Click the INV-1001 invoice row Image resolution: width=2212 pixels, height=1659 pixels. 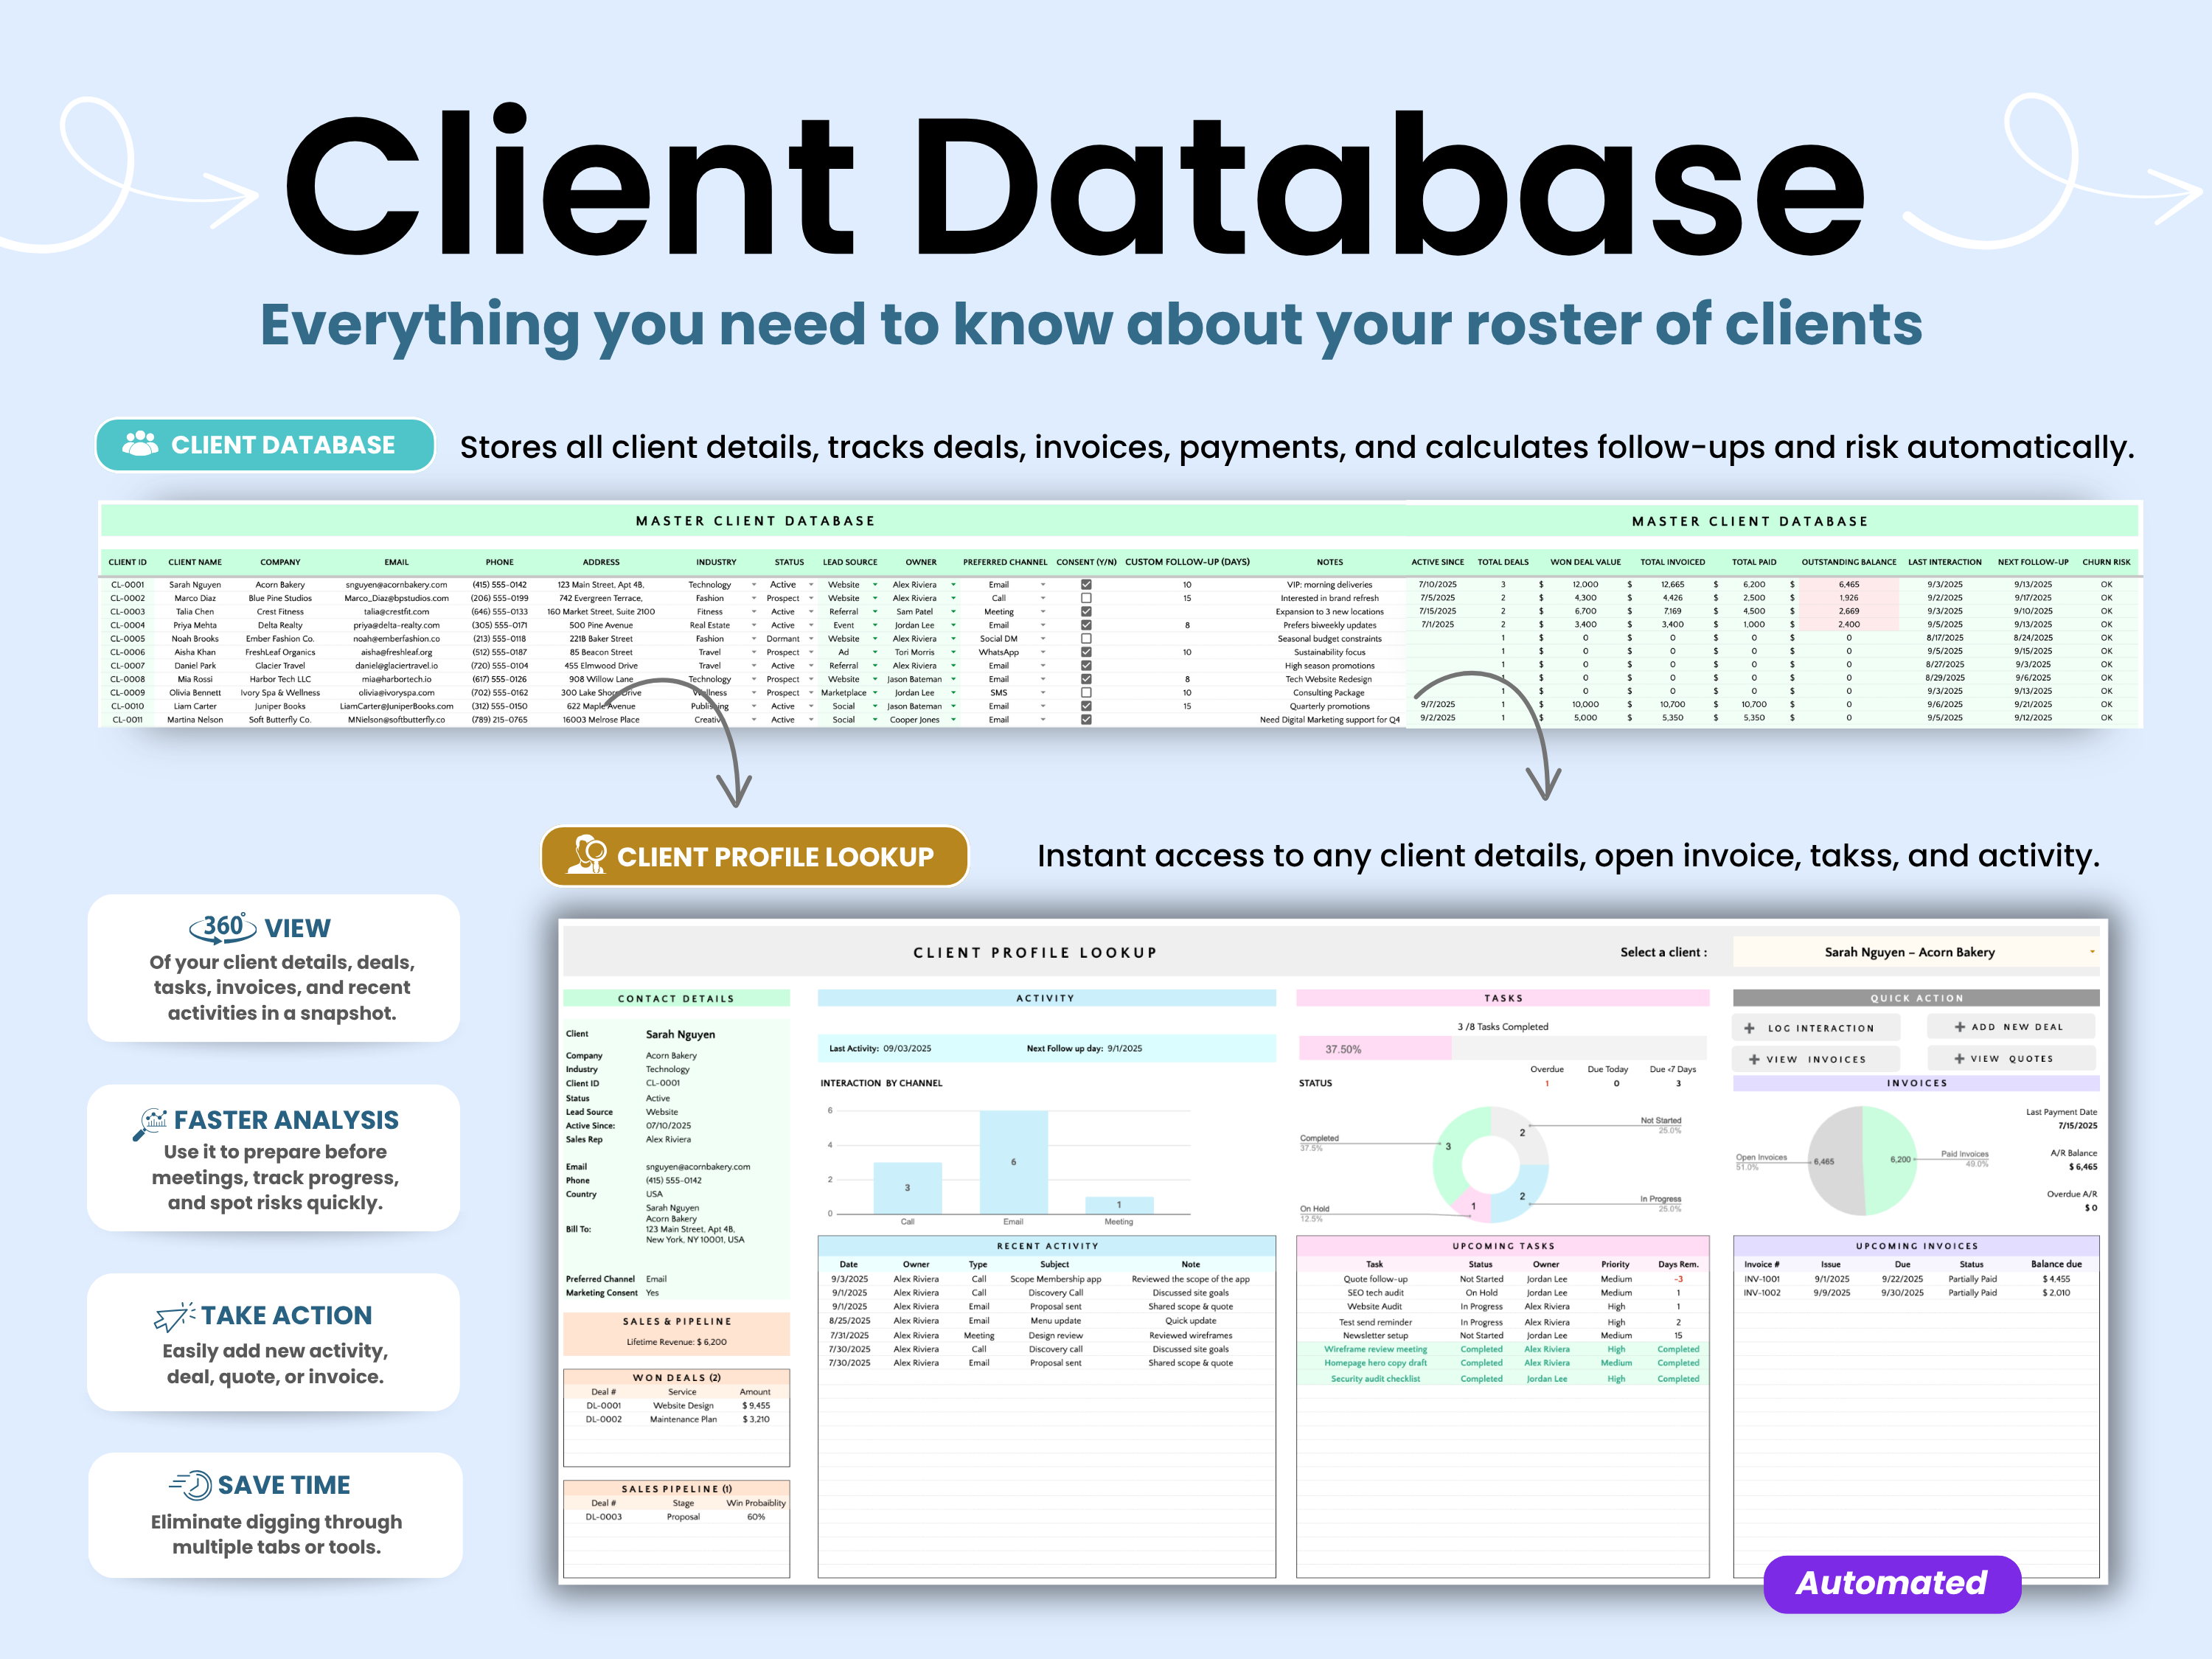point(1916,1279)
